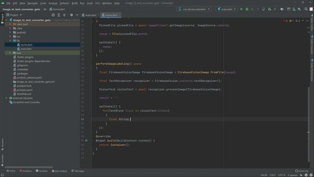Click Expand All in Project panel header
The width and height of the screenshot is (314, 177).
pos(59,15)
